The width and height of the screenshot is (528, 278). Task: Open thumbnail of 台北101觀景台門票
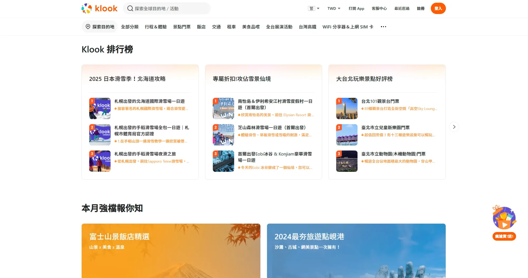point(347,108)
